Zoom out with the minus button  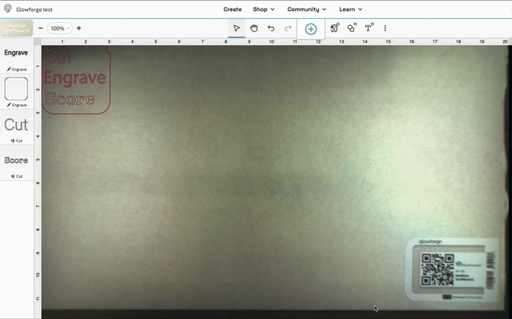(x=40, y=28)
